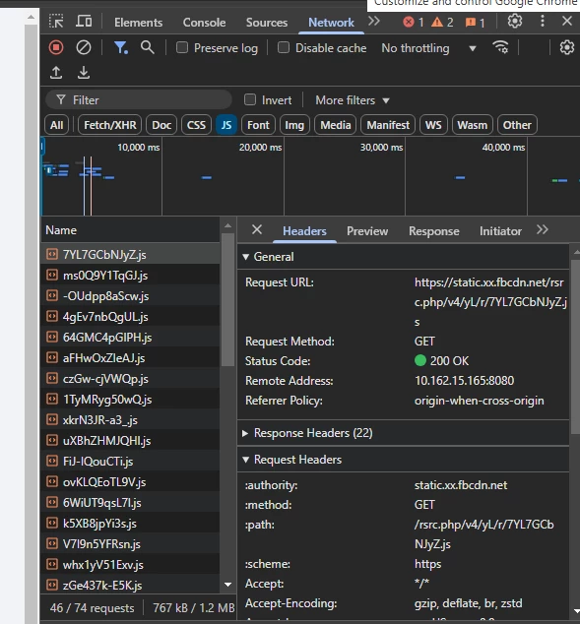580x624 pixels.
Task: Toggle the Doc type filter
Action: (x=161, y=125)
